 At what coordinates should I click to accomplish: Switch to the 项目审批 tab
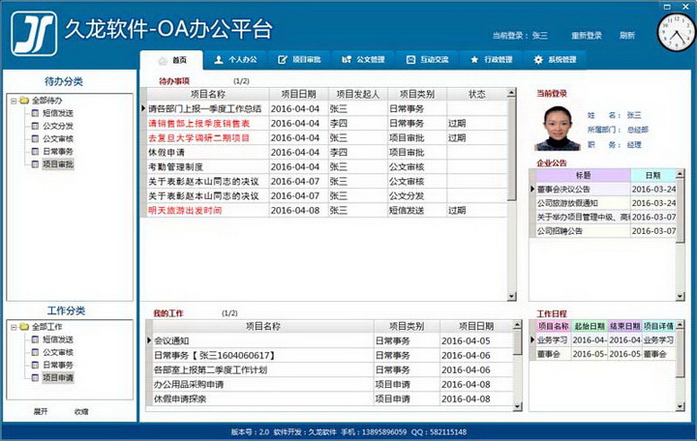pos(299,60)
